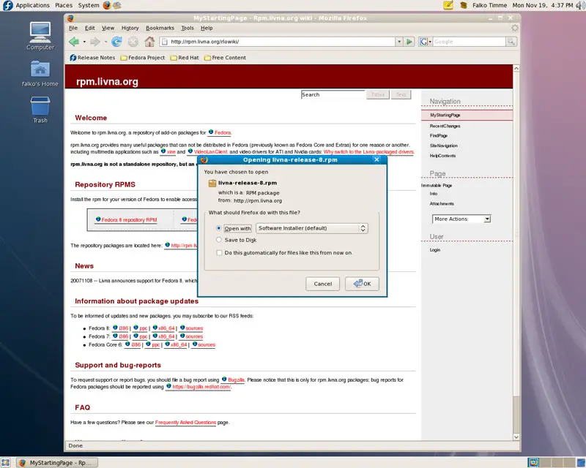This screenshot has height=468, width=586.
Task: Select the Save to Disk radio button
Action: [219, 240]
